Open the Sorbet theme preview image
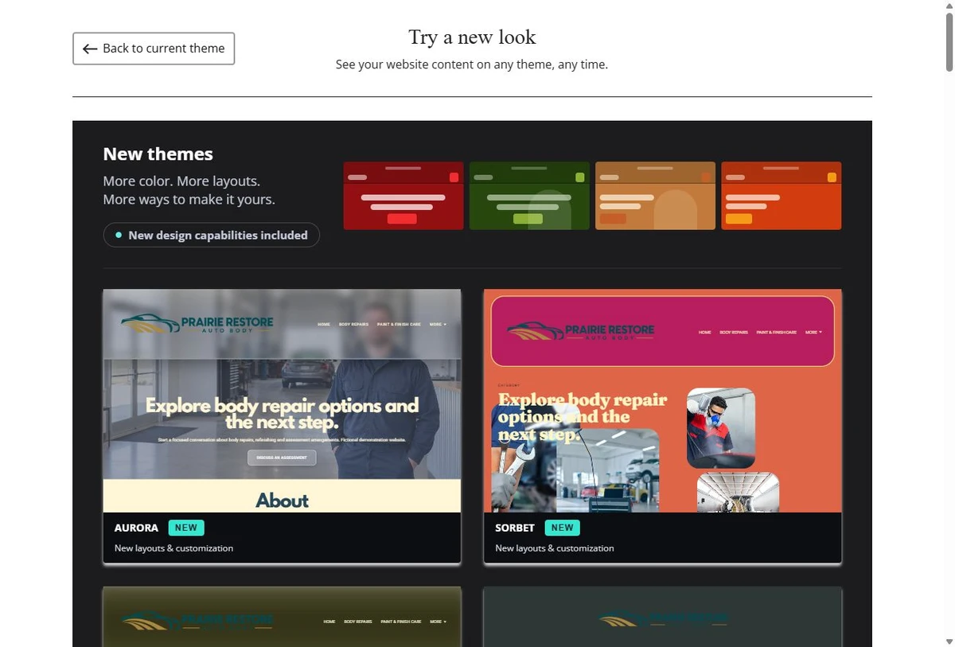Image resolution: width=955 pixels, height=647 pixels. 663,401
